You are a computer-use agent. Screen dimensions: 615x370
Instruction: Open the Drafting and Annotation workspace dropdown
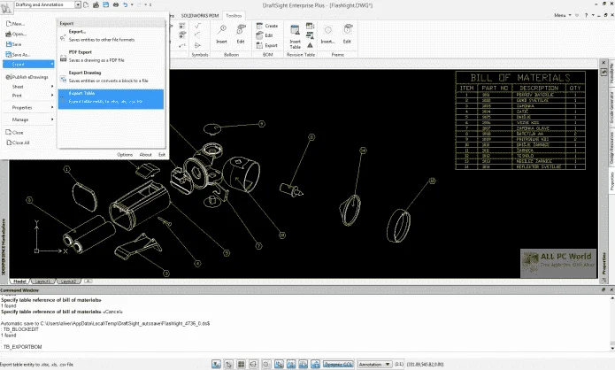(78, 4)
